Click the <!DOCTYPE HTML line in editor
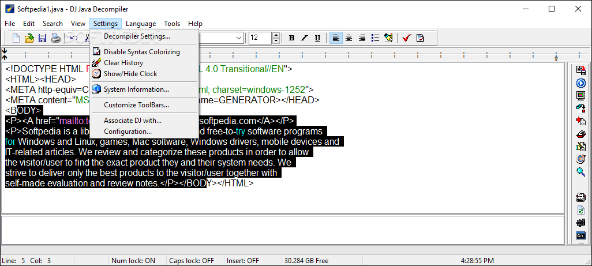This screenshot has height=266, width=592. click(x=149, y=69)
